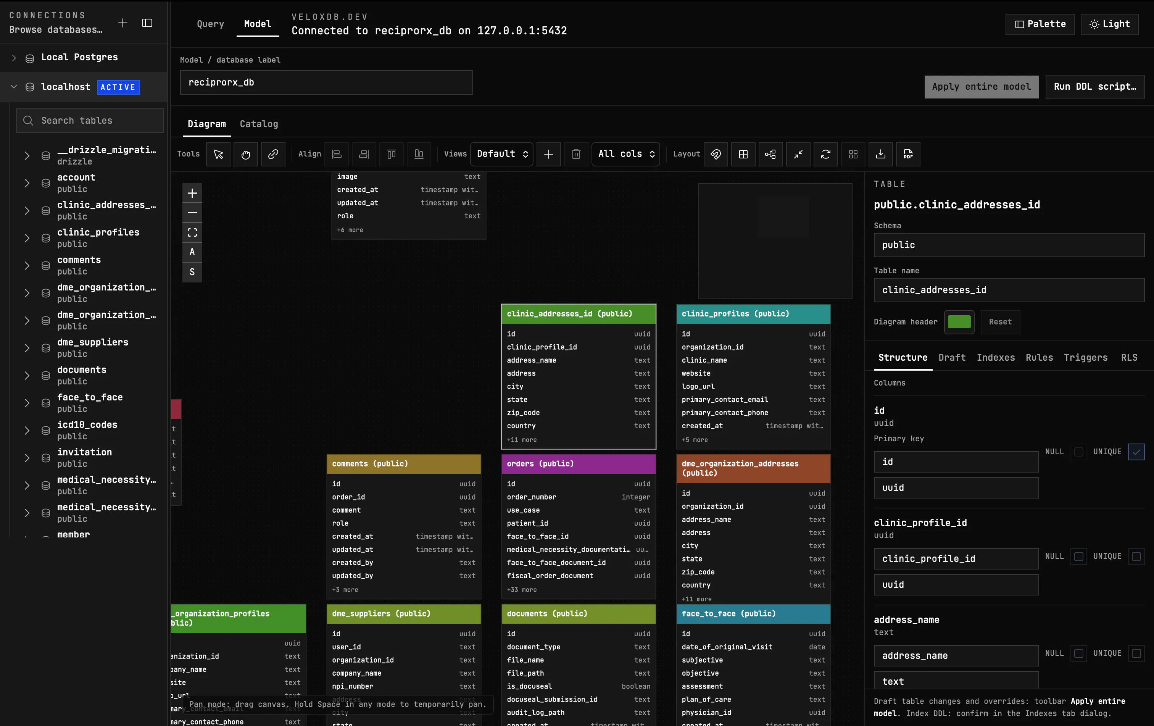1154x726 pixels.
Task: Toggle NULL checkbox for id column
Action: 1079,452
